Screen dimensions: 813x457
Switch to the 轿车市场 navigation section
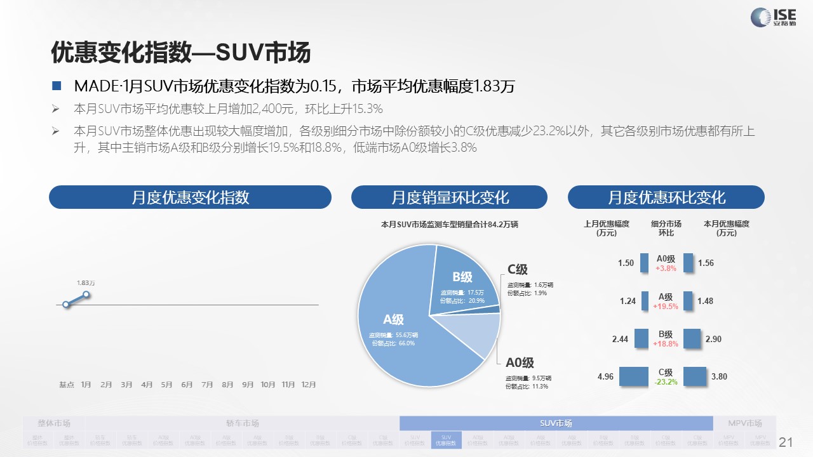click(x=243, y=423)
